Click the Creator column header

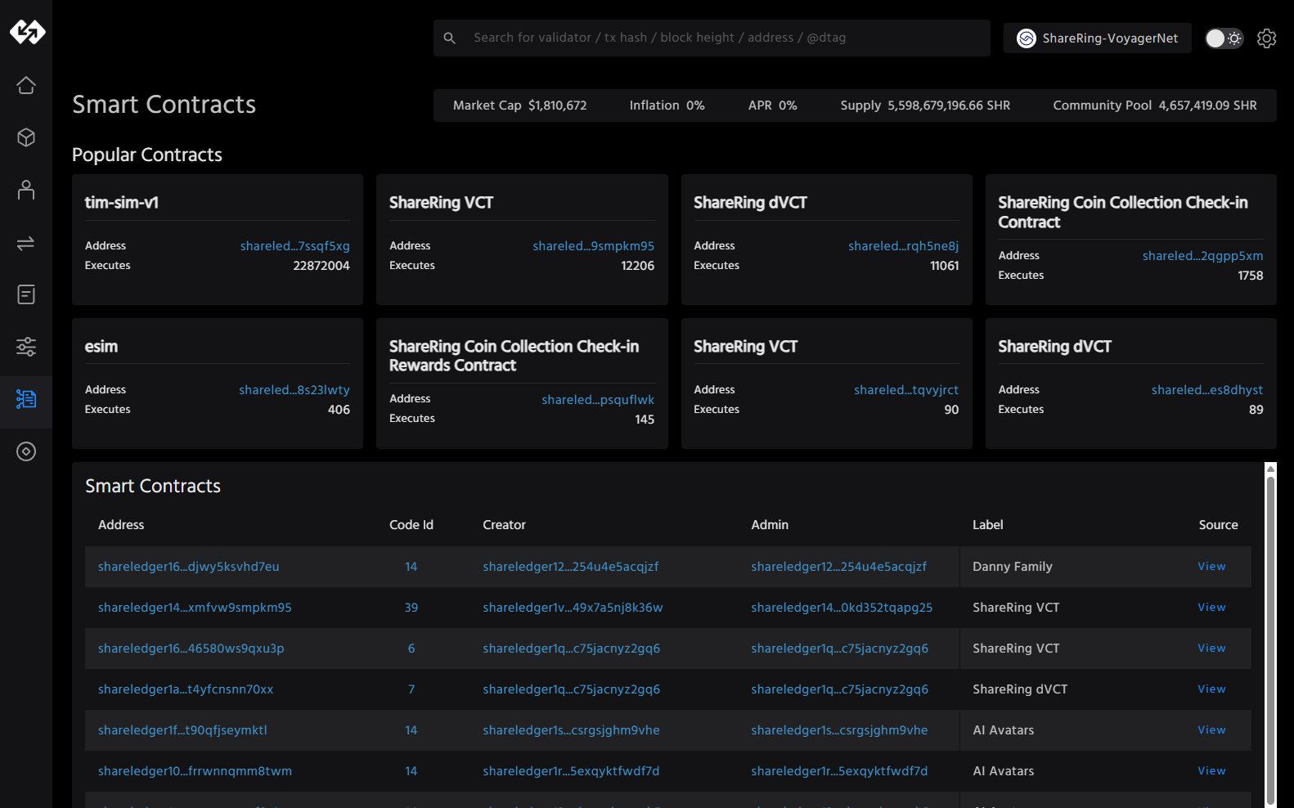[505, 525]
